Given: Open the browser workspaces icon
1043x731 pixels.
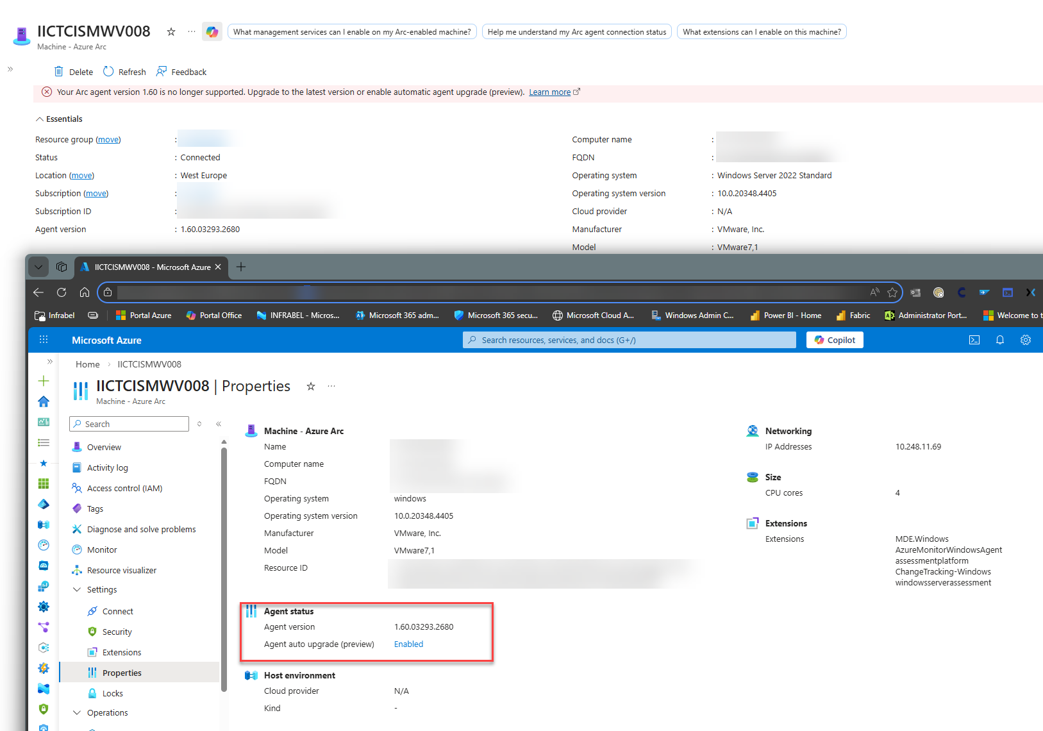Looking at the screenshot, I should (62, 267).
